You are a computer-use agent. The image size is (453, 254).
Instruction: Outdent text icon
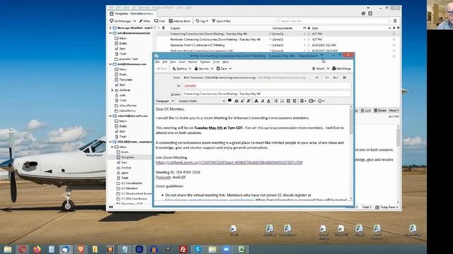coord(288,101)
